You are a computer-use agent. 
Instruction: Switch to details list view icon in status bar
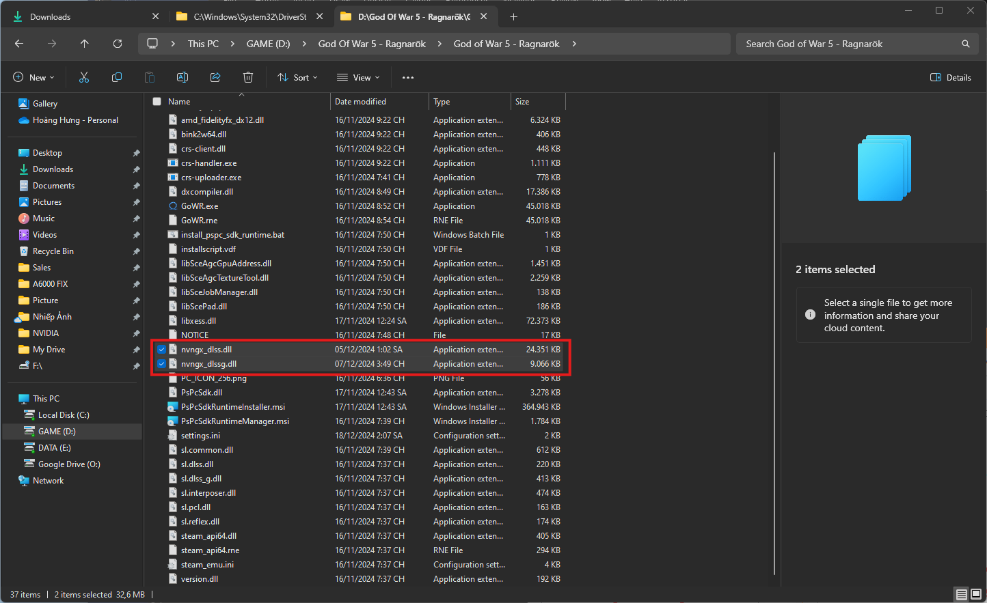click(961, 595)
